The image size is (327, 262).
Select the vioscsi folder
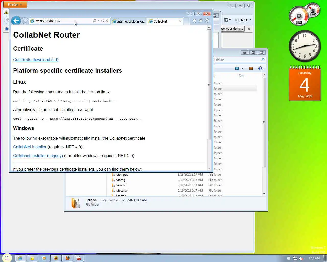click(121, 185)
